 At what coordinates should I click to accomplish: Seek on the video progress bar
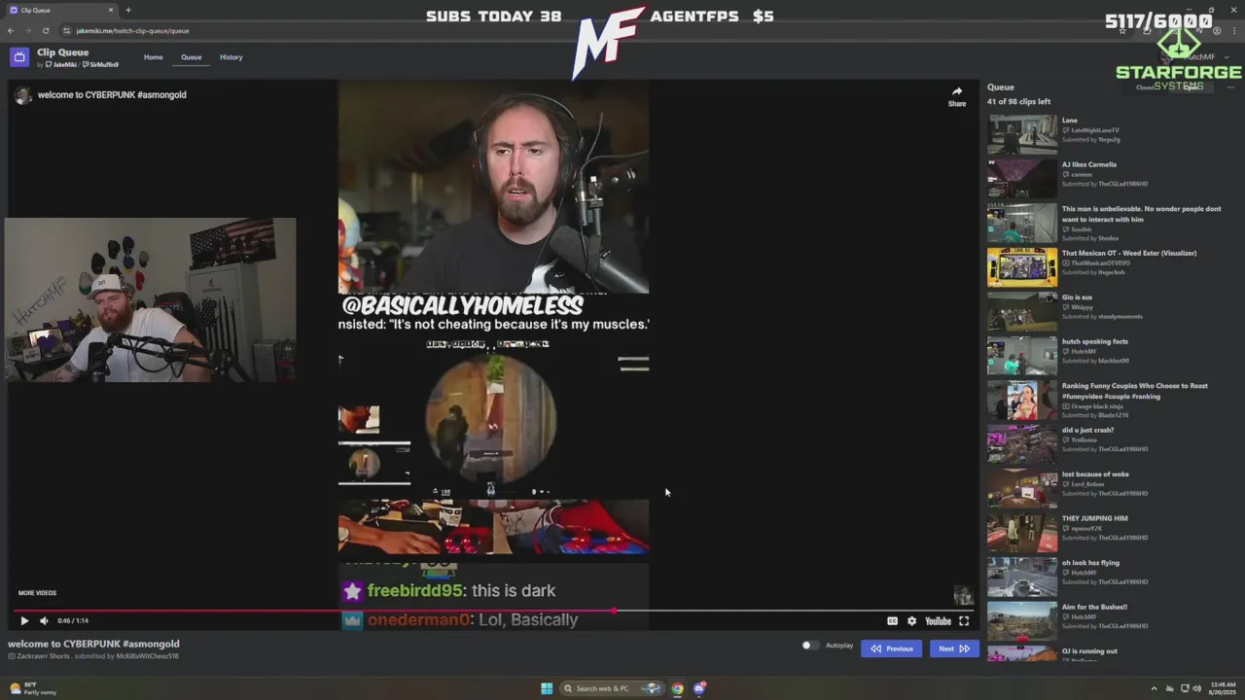(x=493, y=612)
